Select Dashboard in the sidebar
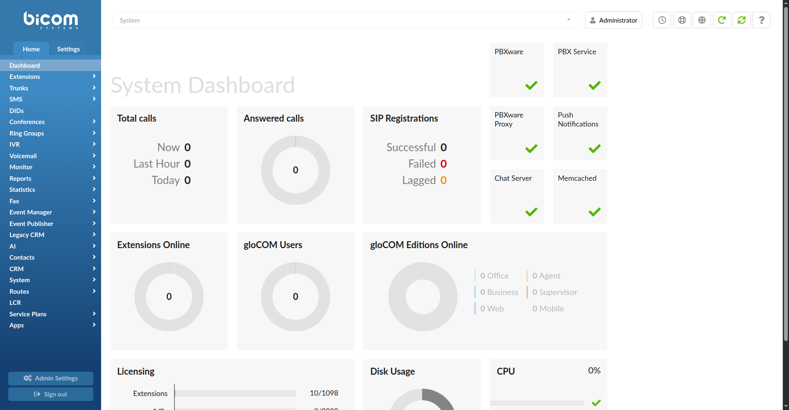The width and height of the screenshot is (789, 410). [51, 65]
